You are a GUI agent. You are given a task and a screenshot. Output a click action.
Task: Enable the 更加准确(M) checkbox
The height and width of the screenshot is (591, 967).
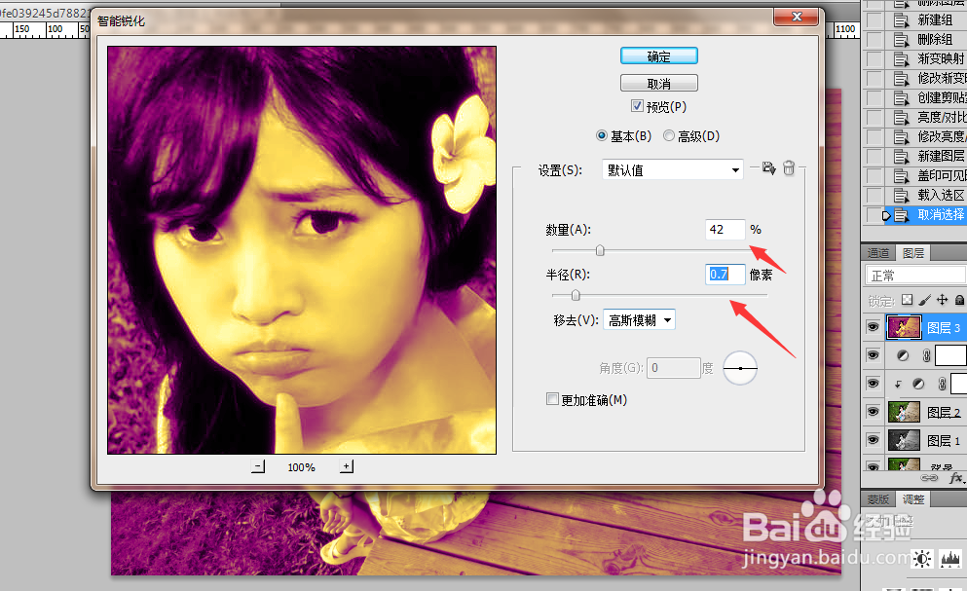(552, 399)
